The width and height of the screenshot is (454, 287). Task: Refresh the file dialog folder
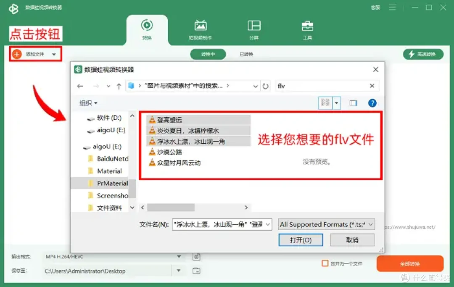pos(266,86)
